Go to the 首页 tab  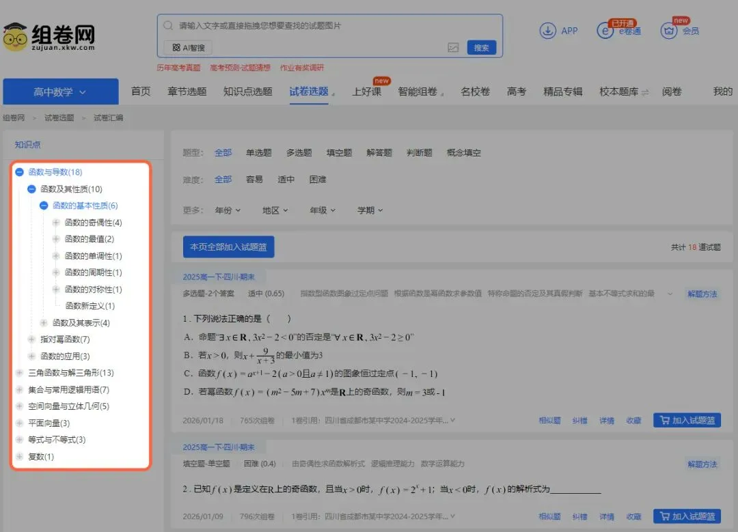pyautogui.click(x=141, y=92)
